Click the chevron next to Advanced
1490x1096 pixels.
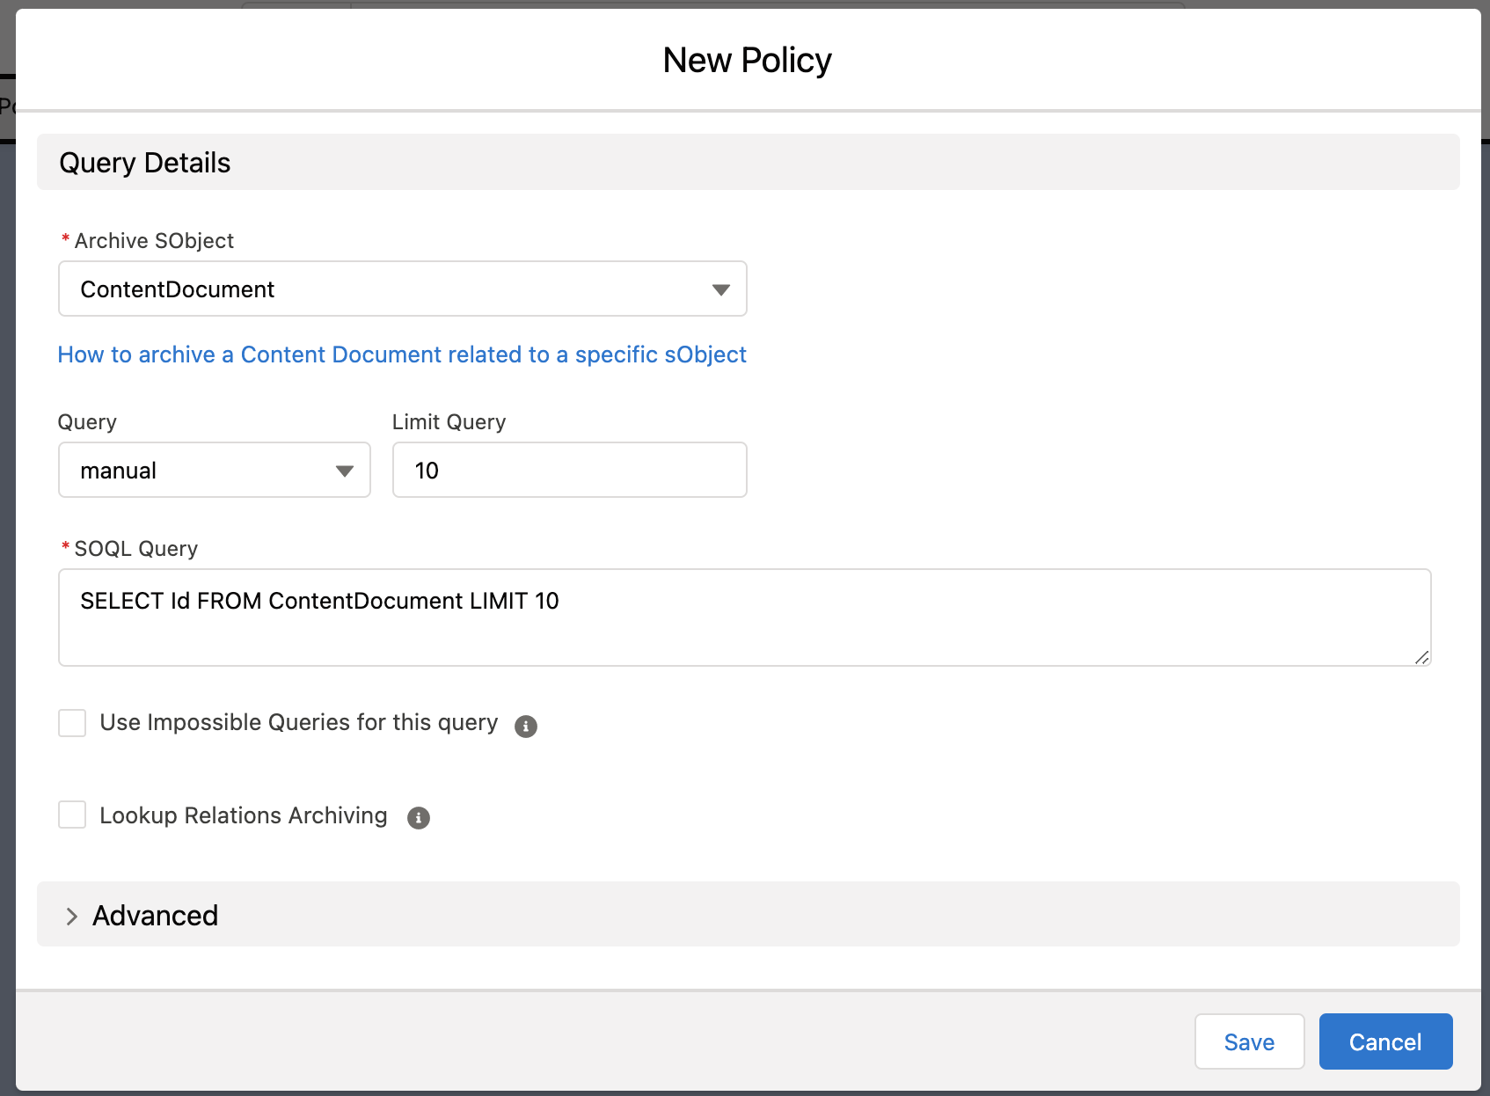pos(70,917)
